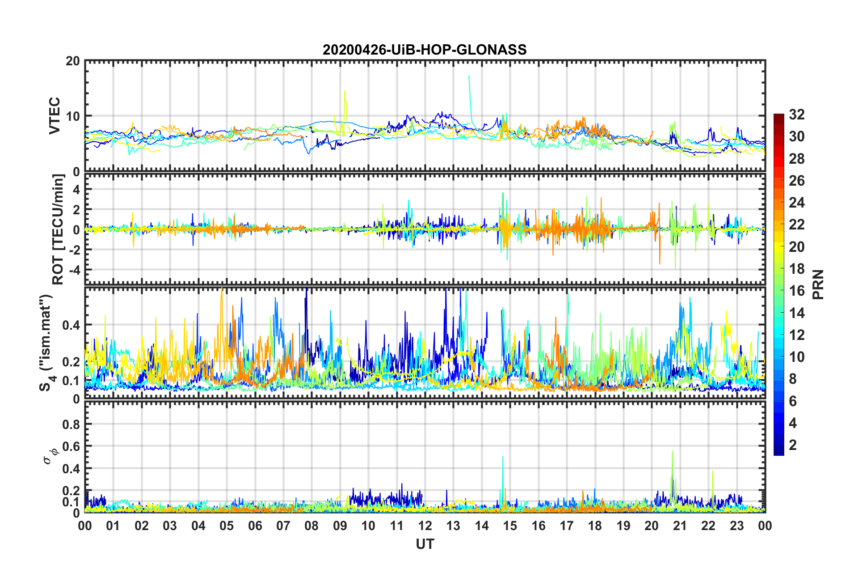Screen dimensions: 850x569
Task: Click the 12 hour tick on UT axis
Action: pos(425,526)
